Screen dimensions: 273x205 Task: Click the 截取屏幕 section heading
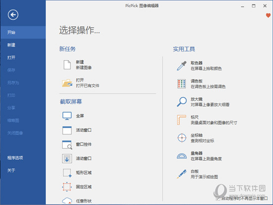click(x=71, y=102)
